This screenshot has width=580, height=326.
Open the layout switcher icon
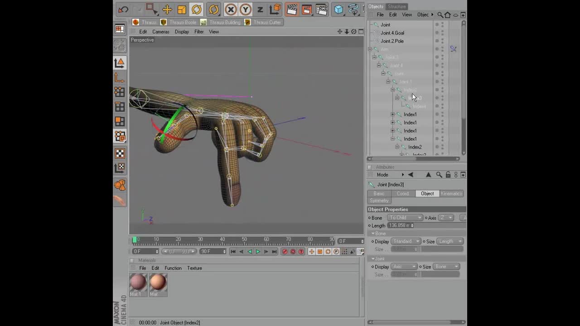click(120, 29)
